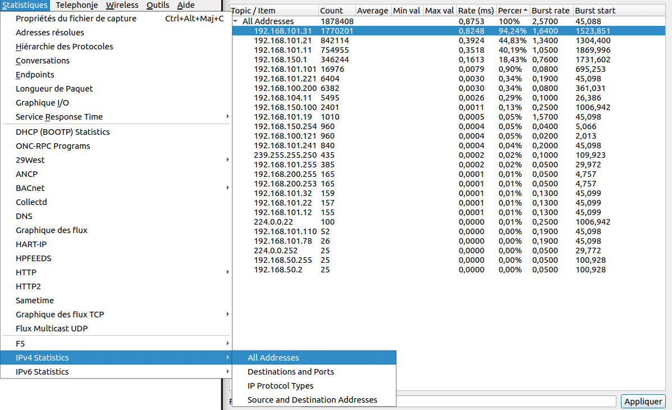Select row 192.168.101.21

[x=449, y=40]
